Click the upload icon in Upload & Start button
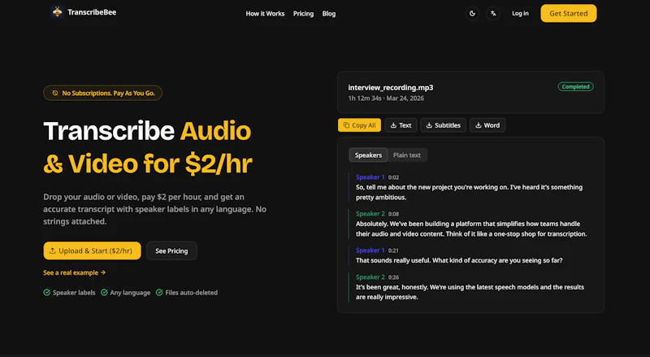Image resolution: width=650 pixels, height=357 pixels. coord(52,250)
